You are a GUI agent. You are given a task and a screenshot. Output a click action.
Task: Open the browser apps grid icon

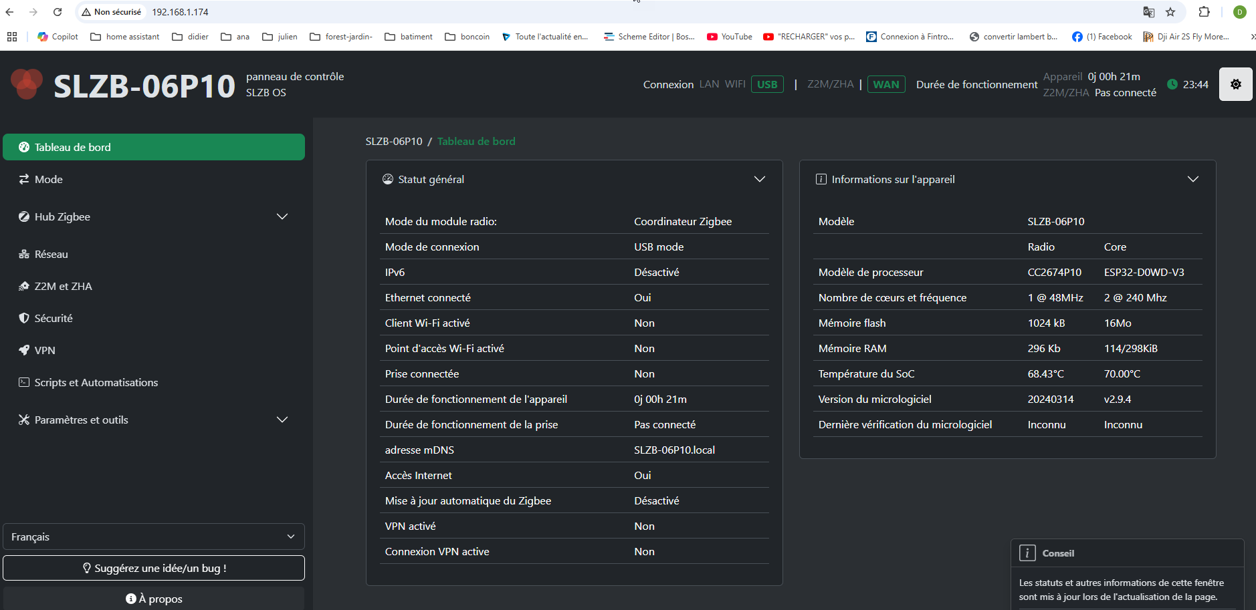point(12,37)
